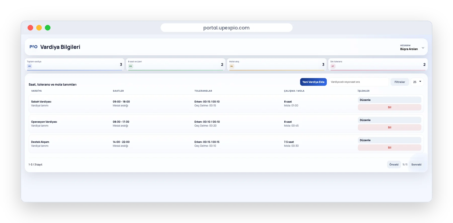
Task: Click the 1-3 / 3 kayıt record count
Action: coord(35,165)
